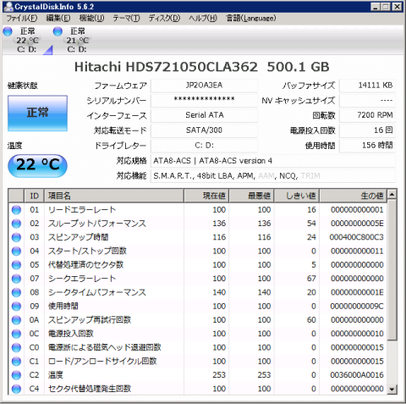Click the Hitachi HDS721050CLA362 model title
Image resolution: width=406 pixels, height=404 pixels.
[201, 67]
